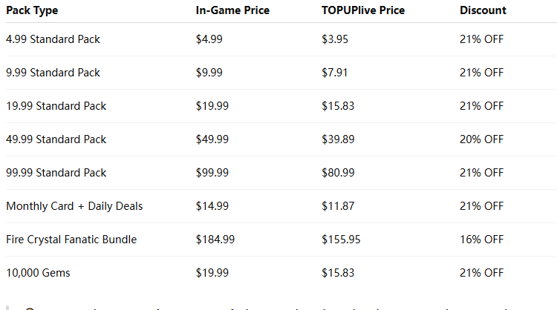Screen dimensions: 557x310
Task: Click the "20% OFF" discount cell
Action: (481, 139)
